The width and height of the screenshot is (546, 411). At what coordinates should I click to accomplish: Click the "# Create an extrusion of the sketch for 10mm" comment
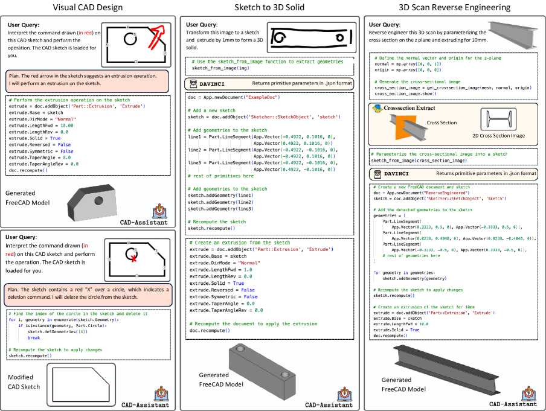[424, 307]
